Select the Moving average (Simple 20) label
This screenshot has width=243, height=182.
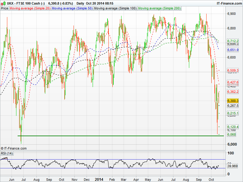click(30, 8)
